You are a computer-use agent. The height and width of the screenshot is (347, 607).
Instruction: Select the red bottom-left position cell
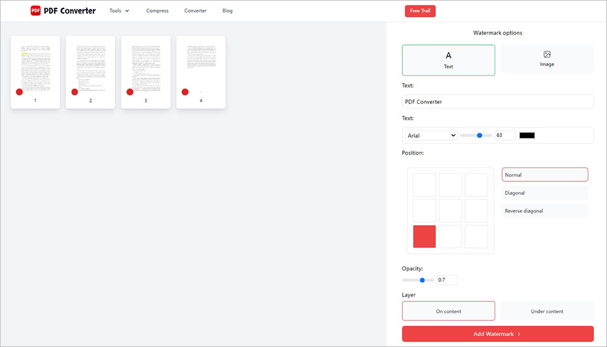pos(424,237)
